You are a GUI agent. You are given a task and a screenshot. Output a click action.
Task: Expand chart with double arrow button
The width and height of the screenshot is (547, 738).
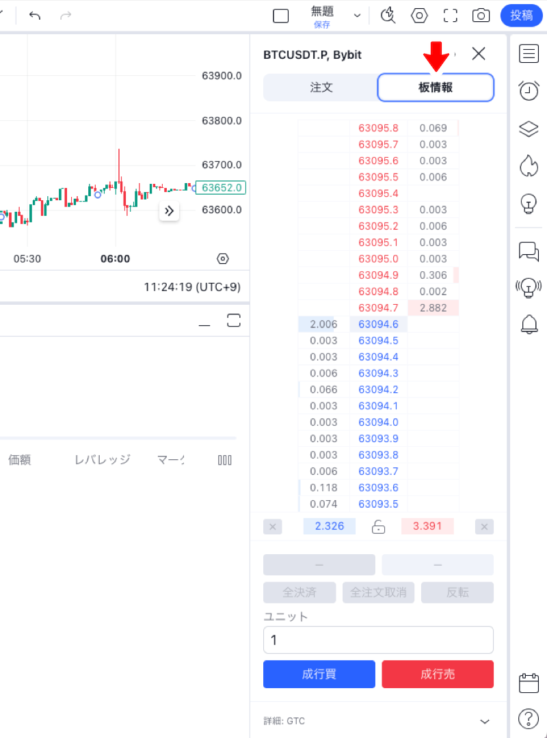tap(169, 211)
